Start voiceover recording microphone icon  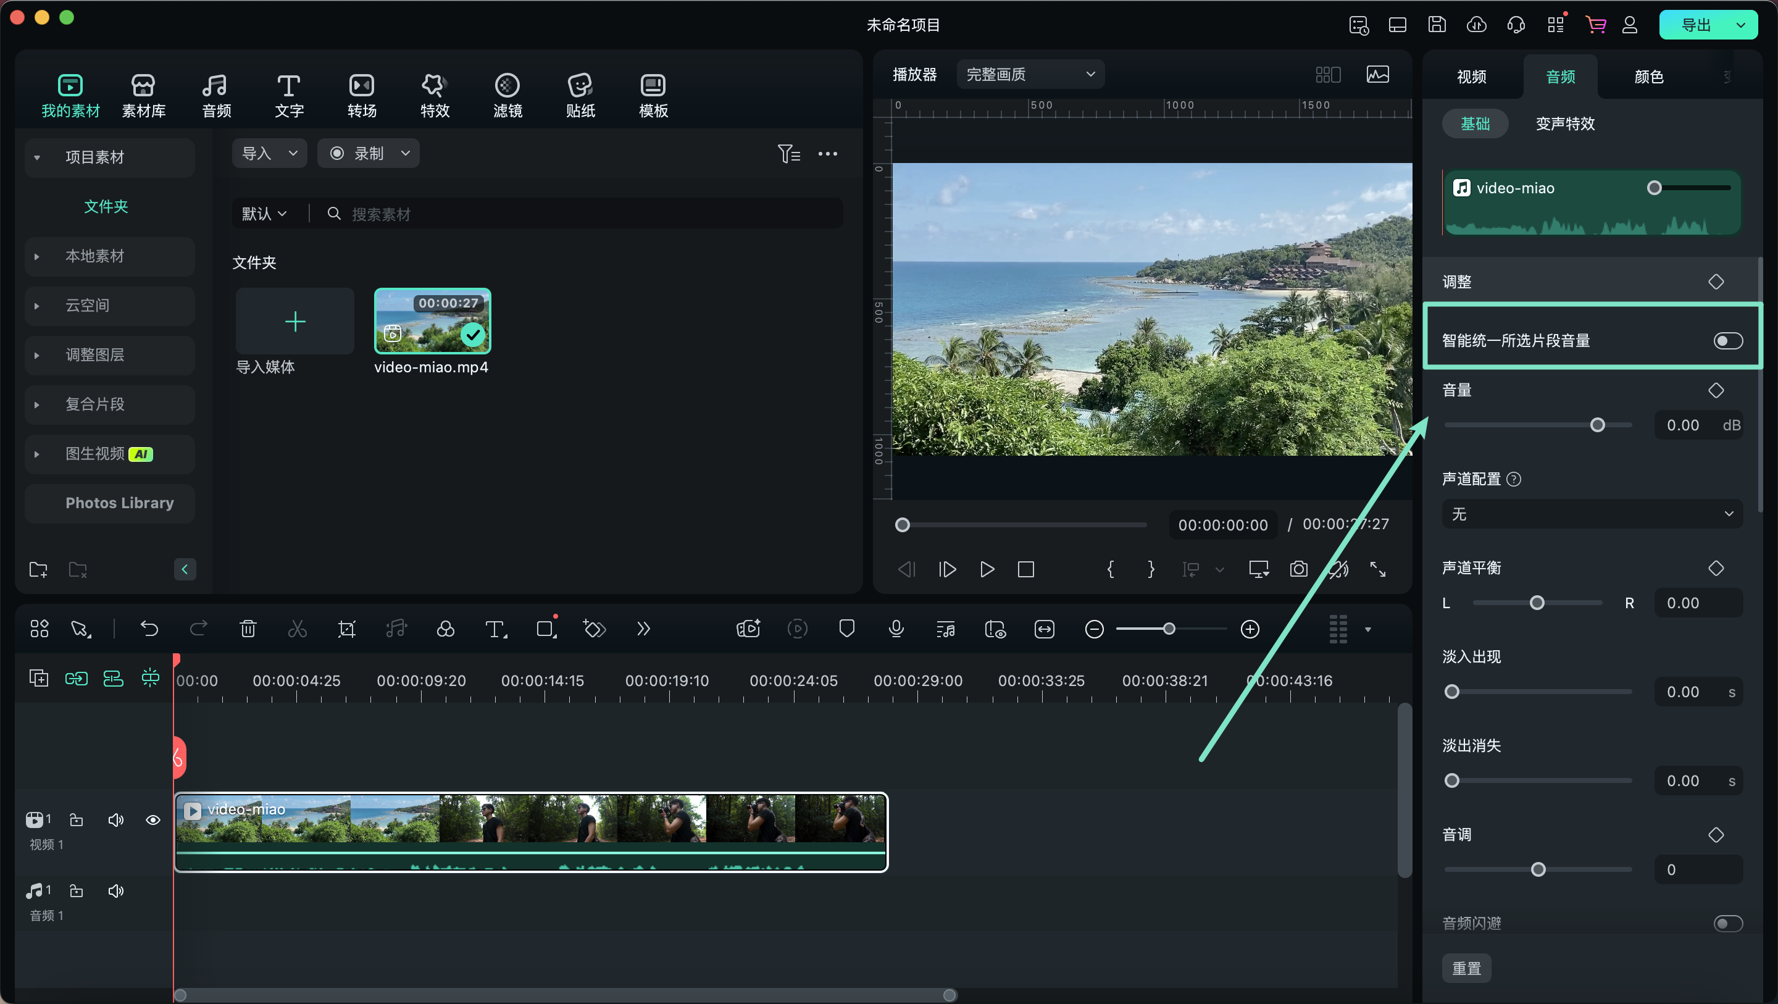pos(896,629)
